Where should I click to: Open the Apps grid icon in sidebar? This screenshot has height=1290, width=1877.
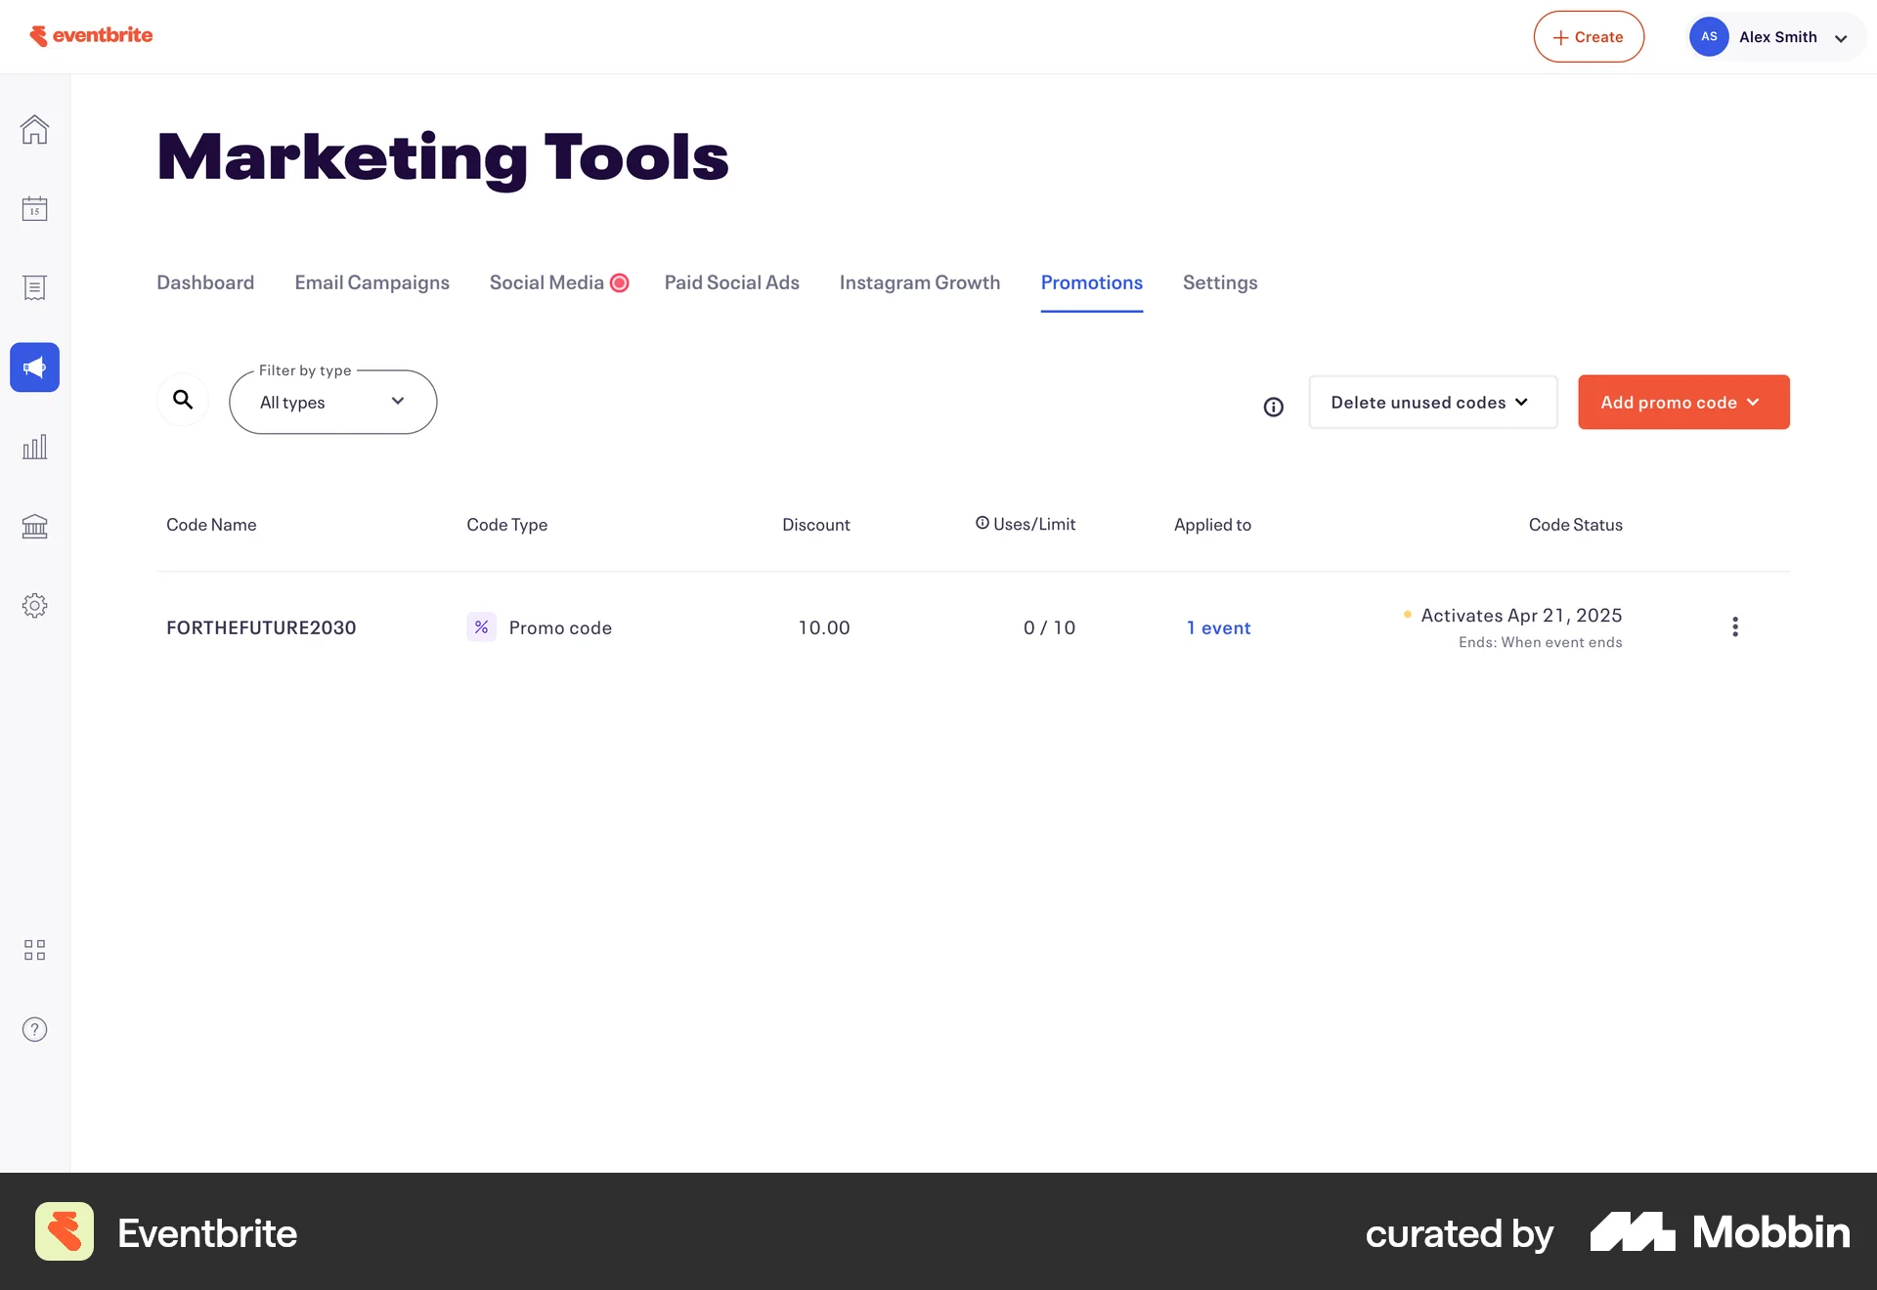click(x=34, y=949)
